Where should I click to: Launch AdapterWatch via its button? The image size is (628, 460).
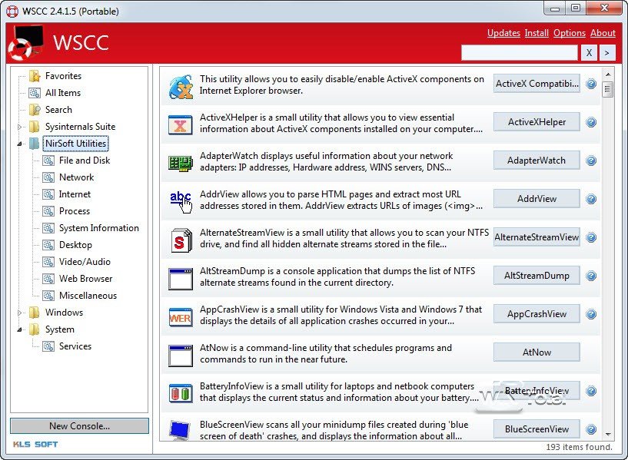point(537,161)
